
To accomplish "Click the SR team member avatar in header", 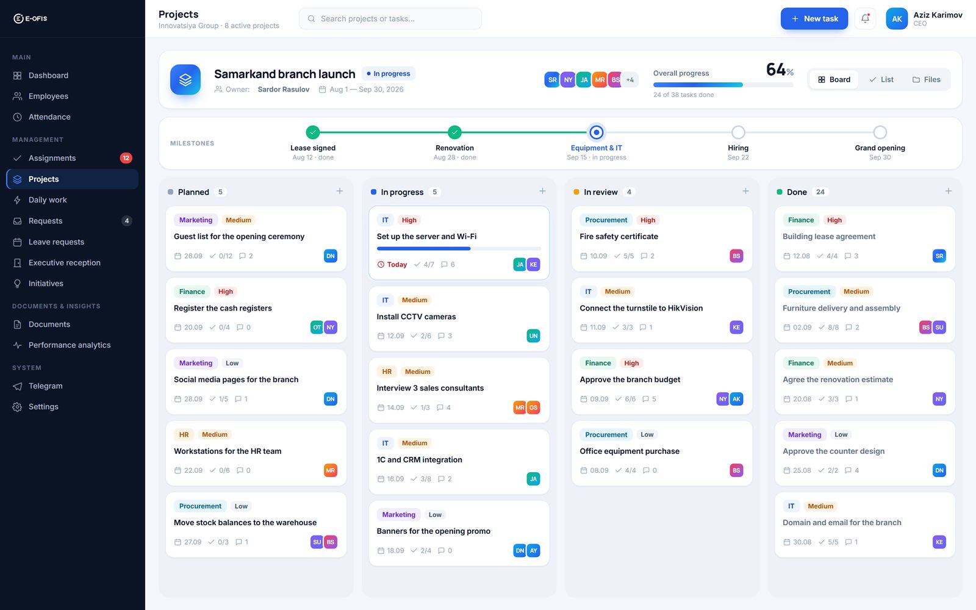I will click(552, 80).
